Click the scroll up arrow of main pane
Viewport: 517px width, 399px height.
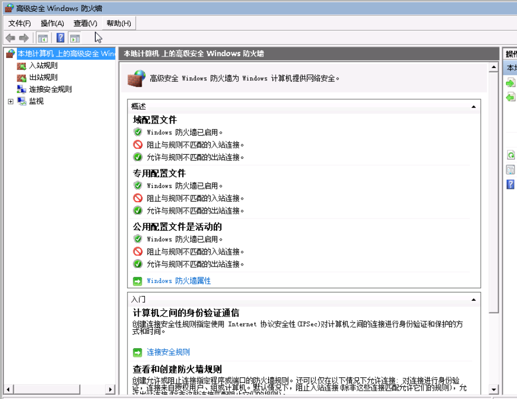point(493,68)
